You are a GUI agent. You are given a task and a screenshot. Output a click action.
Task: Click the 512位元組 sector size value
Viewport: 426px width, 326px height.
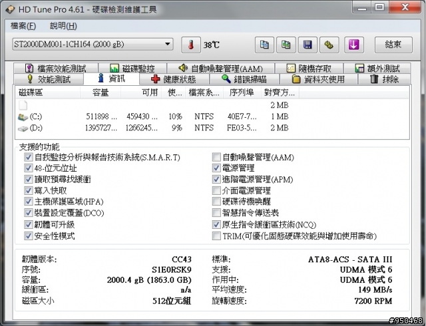(172, 301)
